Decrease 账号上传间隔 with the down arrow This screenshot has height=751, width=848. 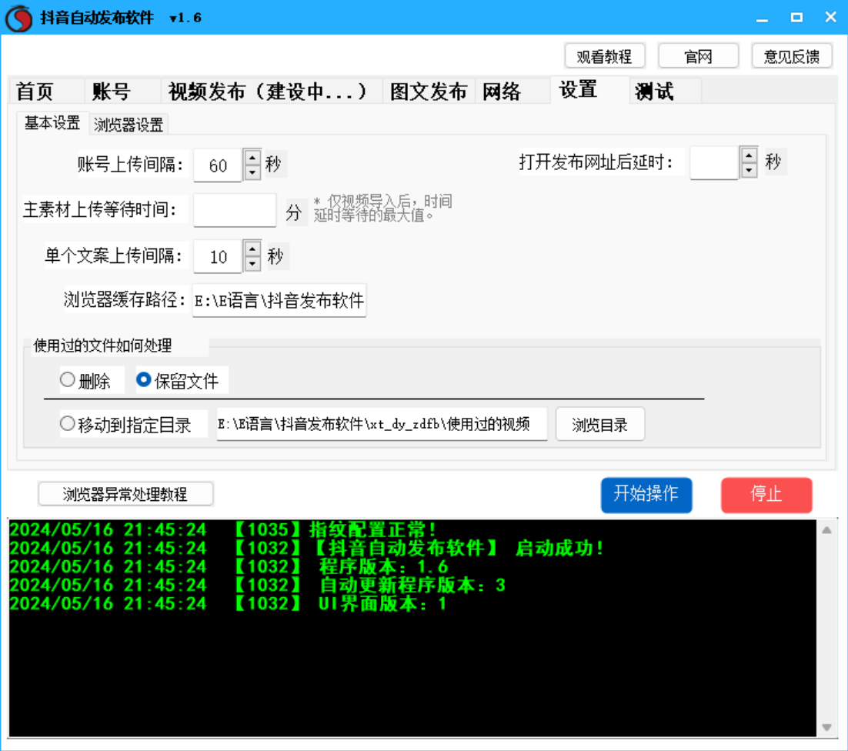[252, 172]
